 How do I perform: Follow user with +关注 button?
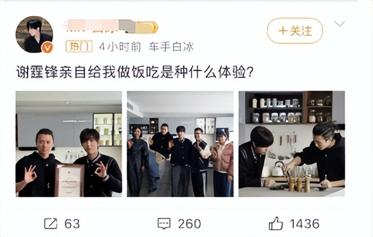(x=295, y=31)
